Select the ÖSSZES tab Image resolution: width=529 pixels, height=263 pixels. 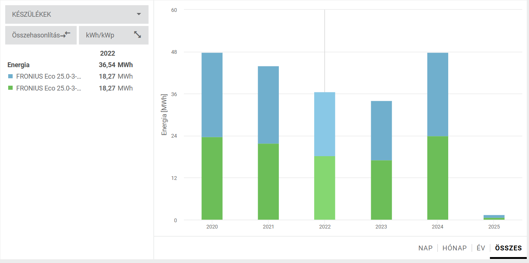point(508,248)
